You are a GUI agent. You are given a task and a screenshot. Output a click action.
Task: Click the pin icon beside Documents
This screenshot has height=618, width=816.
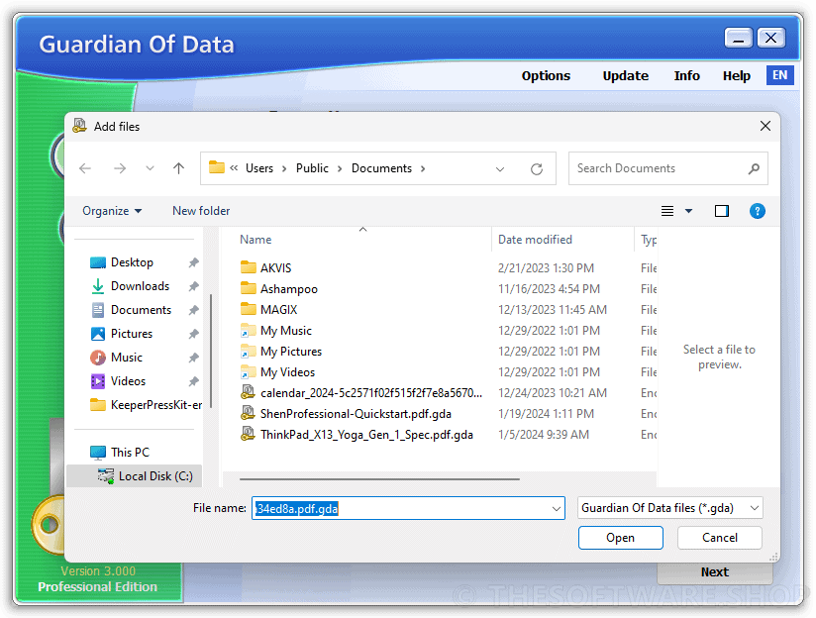pyautogui.click(x=193, y=310)
